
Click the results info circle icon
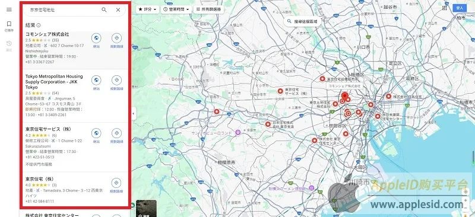[39, 25]
